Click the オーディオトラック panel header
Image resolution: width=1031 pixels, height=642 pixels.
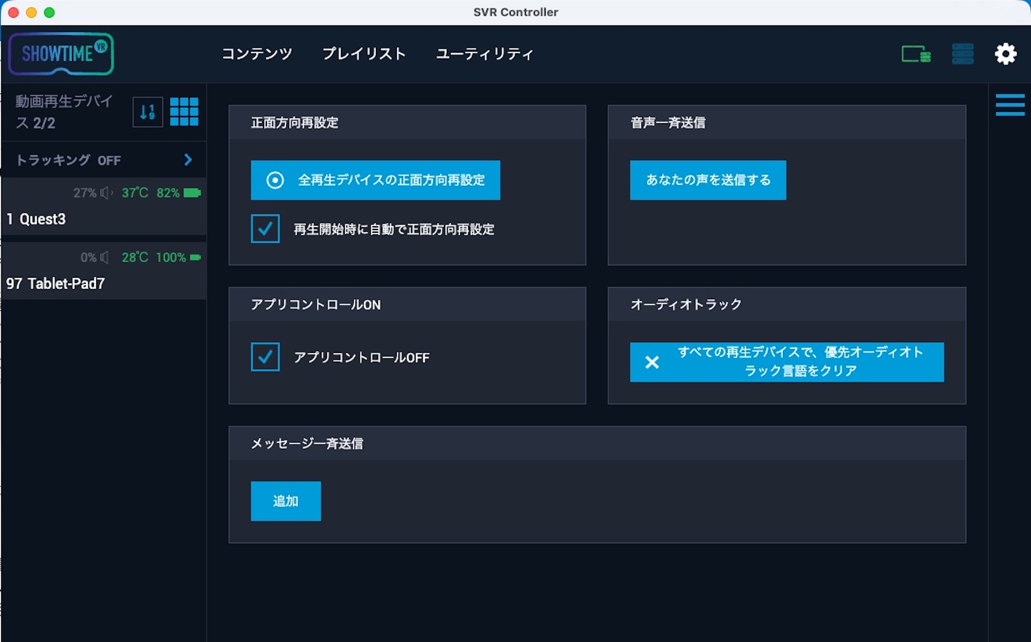[787, 304]
